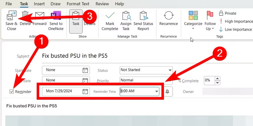Toggle the High Importance flag
This screenshot has height=126, width=253.
[236, 22]
